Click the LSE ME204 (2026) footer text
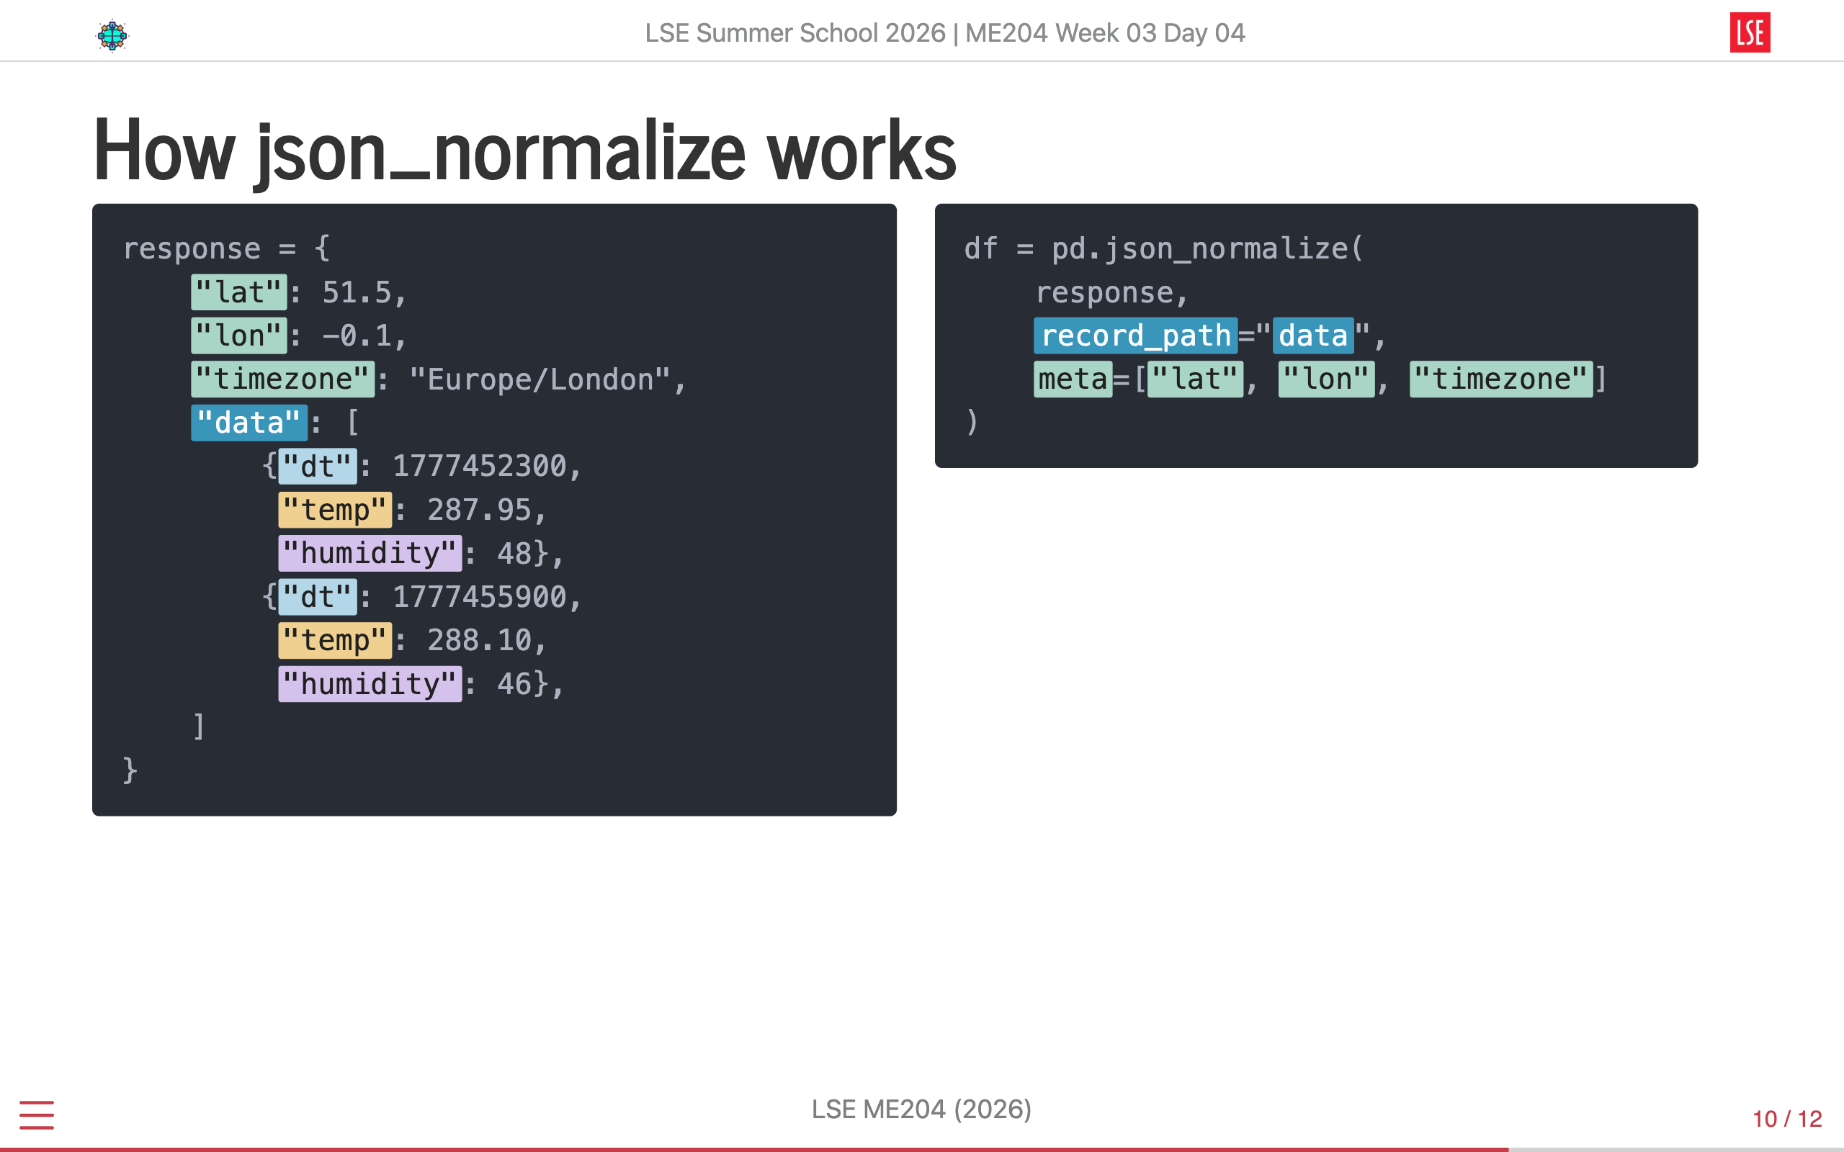Image resolution: width=1844 pixels, height=1152 pixels. (921, 1110)
